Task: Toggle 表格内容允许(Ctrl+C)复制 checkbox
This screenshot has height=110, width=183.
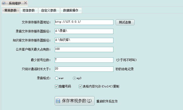Action: click(x=81, y=86)
